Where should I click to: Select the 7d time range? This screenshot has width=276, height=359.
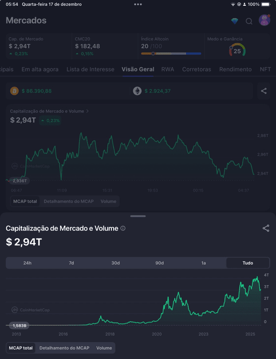(x=71, y=263)
